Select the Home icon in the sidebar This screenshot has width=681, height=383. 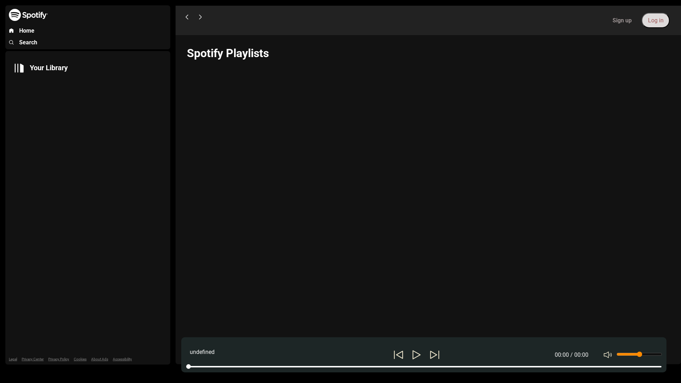(x=11, y=30)
